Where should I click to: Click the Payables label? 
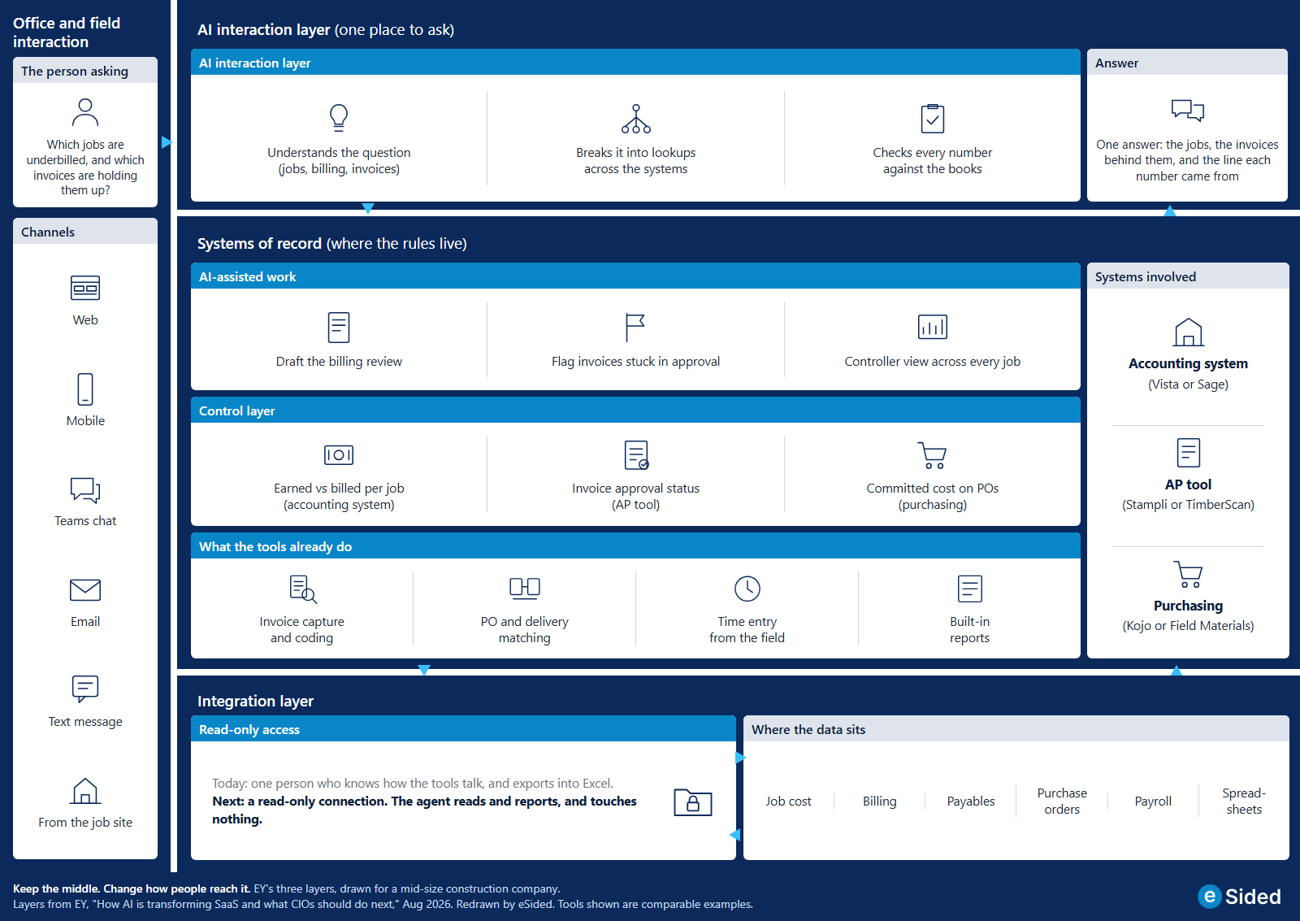[971, 802]
